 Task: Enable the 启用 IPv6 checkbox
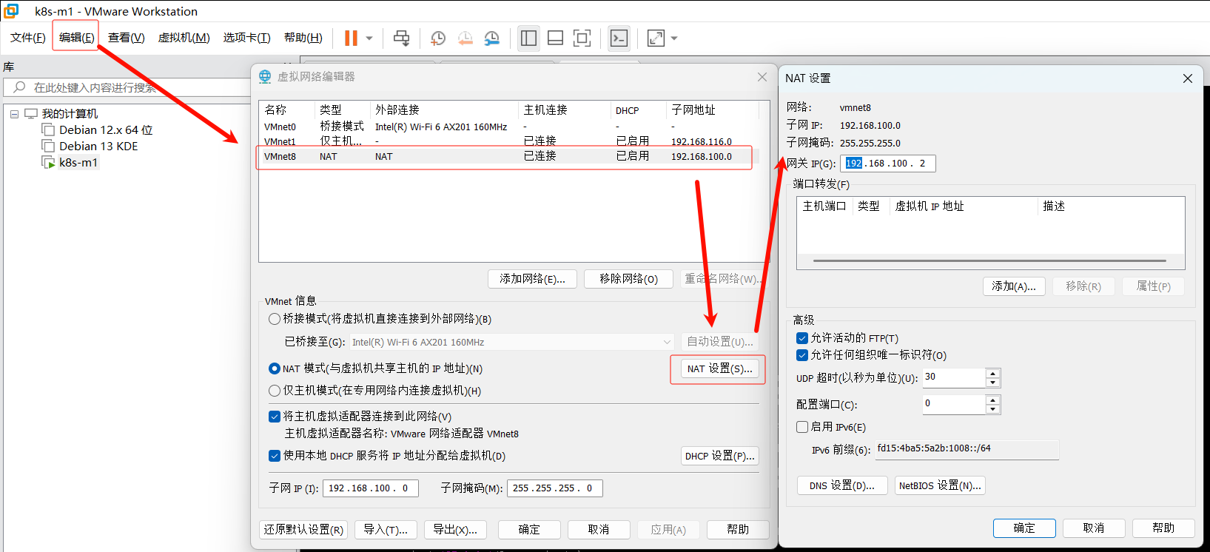coord(801,427)
